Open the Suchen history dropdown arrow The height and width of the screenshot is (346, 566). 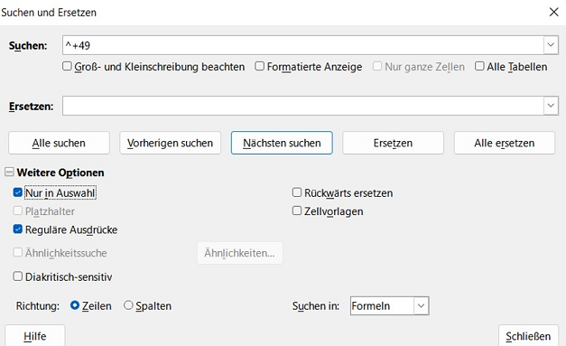[551, 45]
